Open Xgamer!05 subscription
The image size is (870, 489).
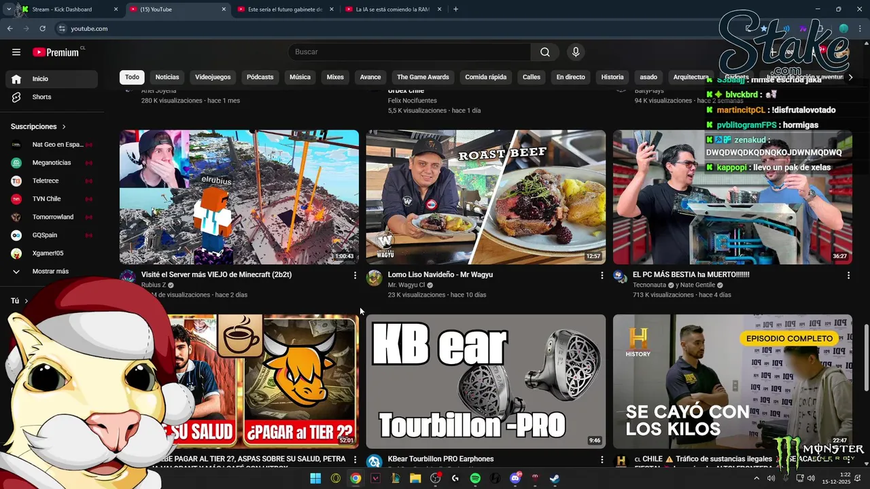coord(52,253)
